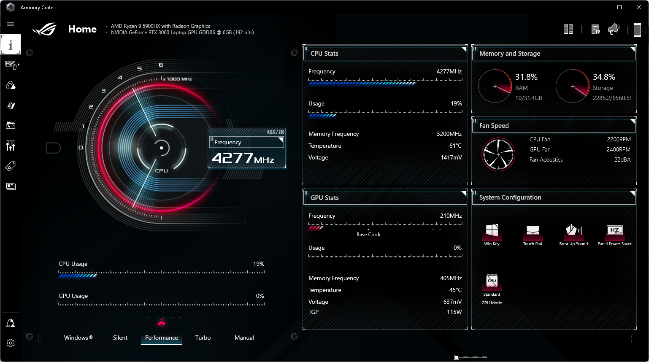Viewport: 649px width, 362px height.
Task: Click the dashboard layout editor icon
Action: tap(568, 29)
